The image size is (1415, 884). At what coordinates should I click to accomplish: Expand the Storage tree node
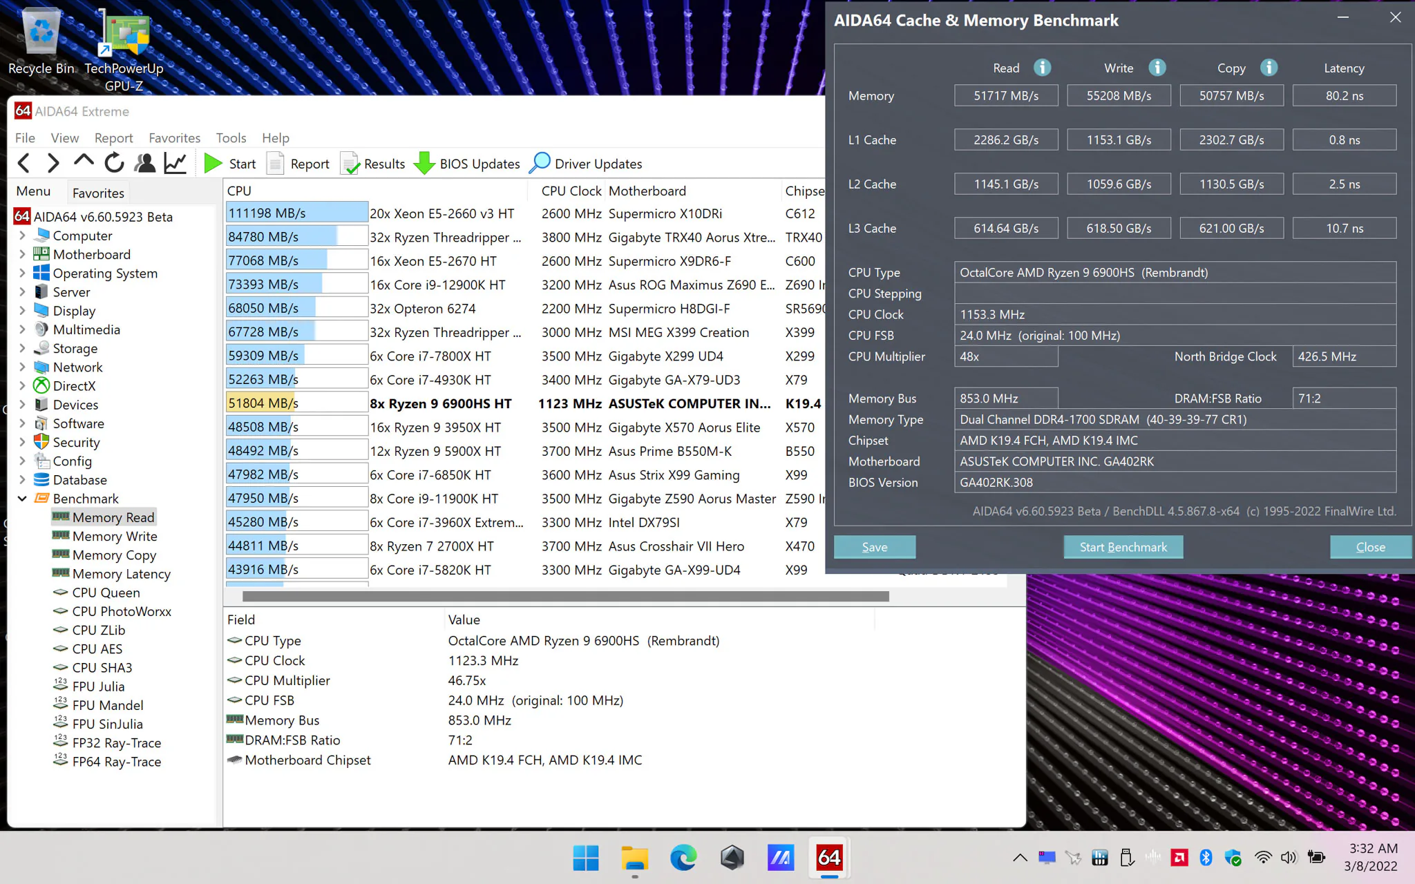pos(22,348)
